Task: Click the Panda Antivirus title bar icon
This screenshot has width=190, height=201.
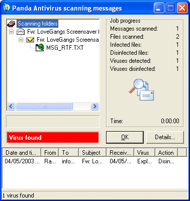Action: click(x=7, y=8)
